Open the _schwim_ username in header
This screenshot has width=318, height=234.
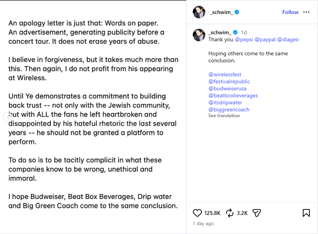pos(221,12)
